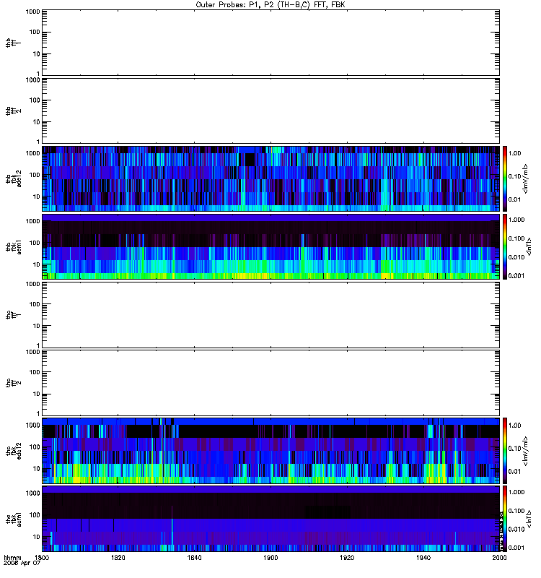Click the sixth panel's thc y-axis title

point(13,383)
